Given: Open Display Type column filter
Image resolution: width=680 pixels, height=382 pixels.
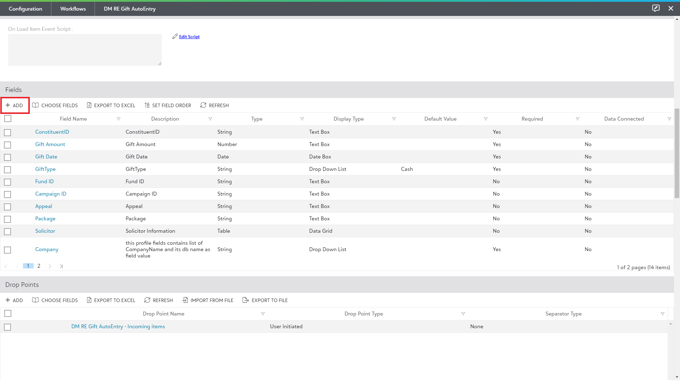Looking at the screenshot, I should [x=394, y=119].
